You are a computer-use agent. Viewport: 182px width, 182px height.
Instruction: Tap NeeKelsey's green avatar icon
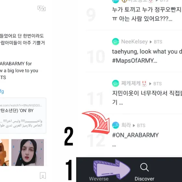[x=115, y=42]
